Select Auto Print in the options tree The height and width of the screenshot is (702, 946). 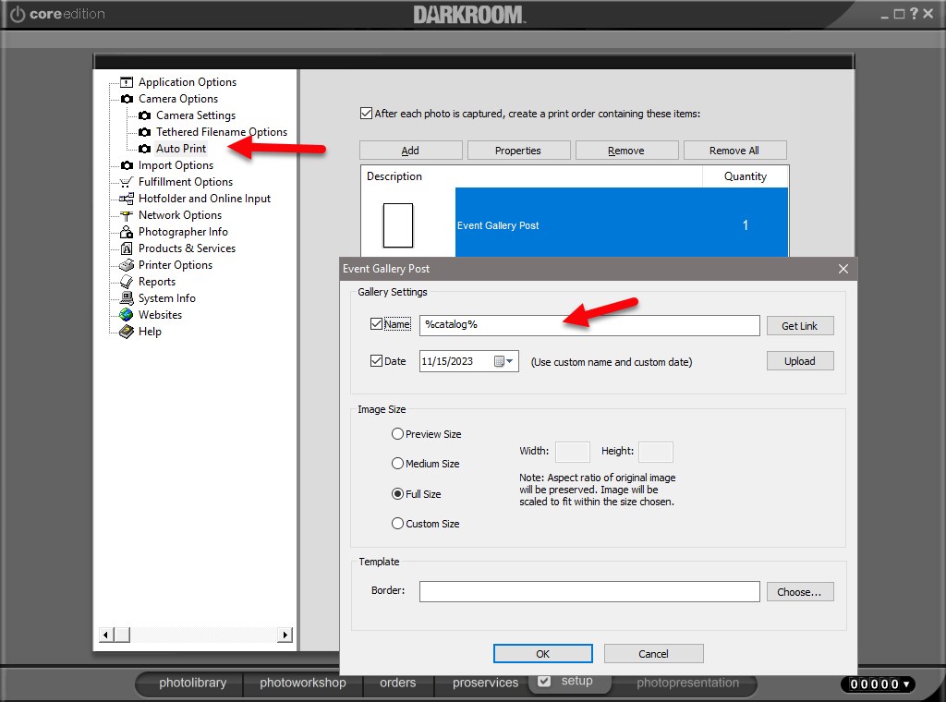point(181,149)
